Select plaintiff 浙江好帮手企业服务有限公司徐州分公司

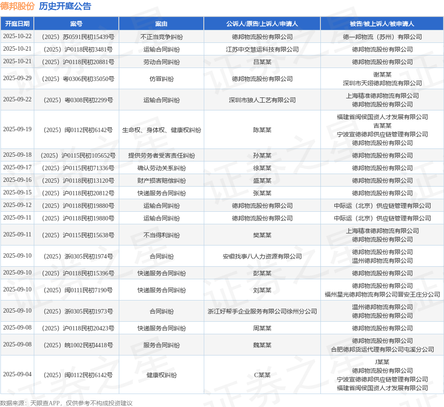click(x=262, y=311)
